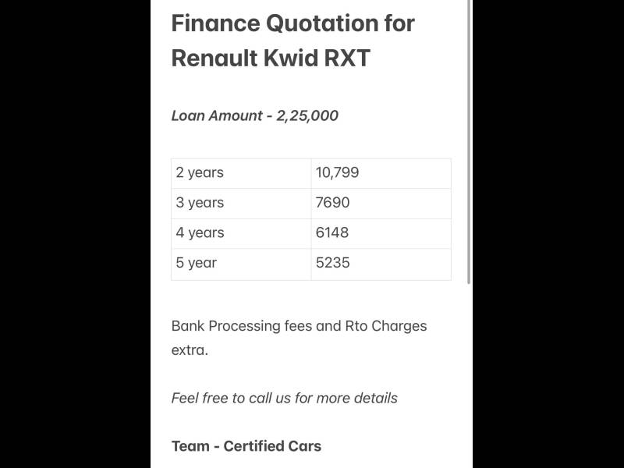
Task: Click the vertical scrollbar thumb
Action: (x=469, y=140)
